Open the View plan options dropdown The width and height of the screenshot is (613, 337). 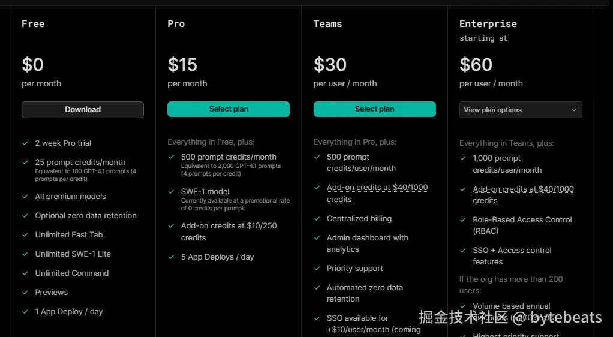coord(520,110)
